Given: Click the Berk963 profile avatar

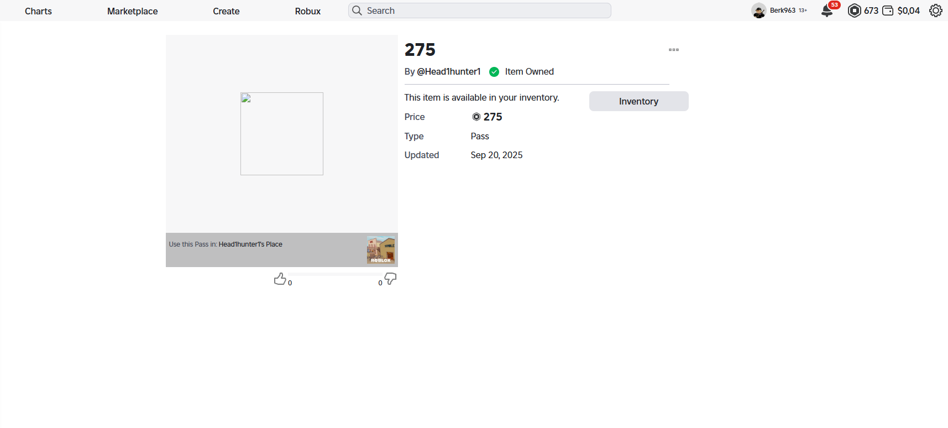Looking at the screenshot, I should click(x=758, y=11).
